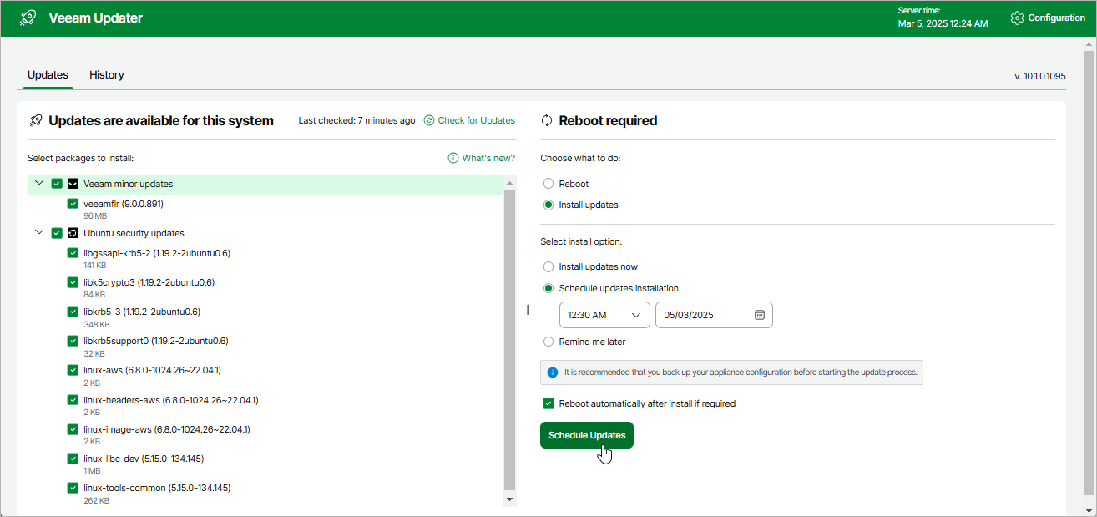
Task: Click the package list scrollbar down arrow
Action: point(510,499)
